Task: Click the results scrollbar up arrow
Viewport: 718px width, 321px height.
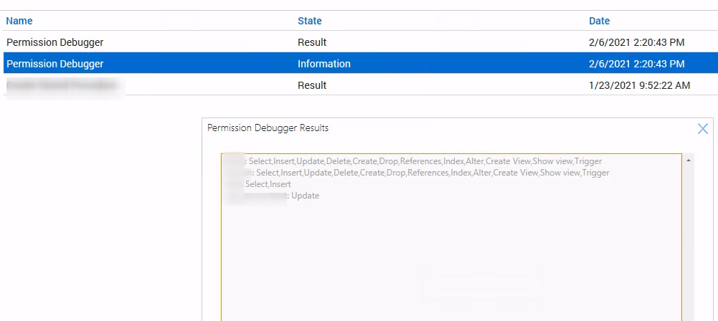Action: 689,160
